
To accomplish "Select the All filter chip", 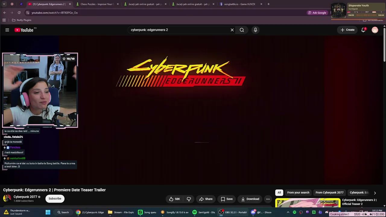I will [279, 193].
